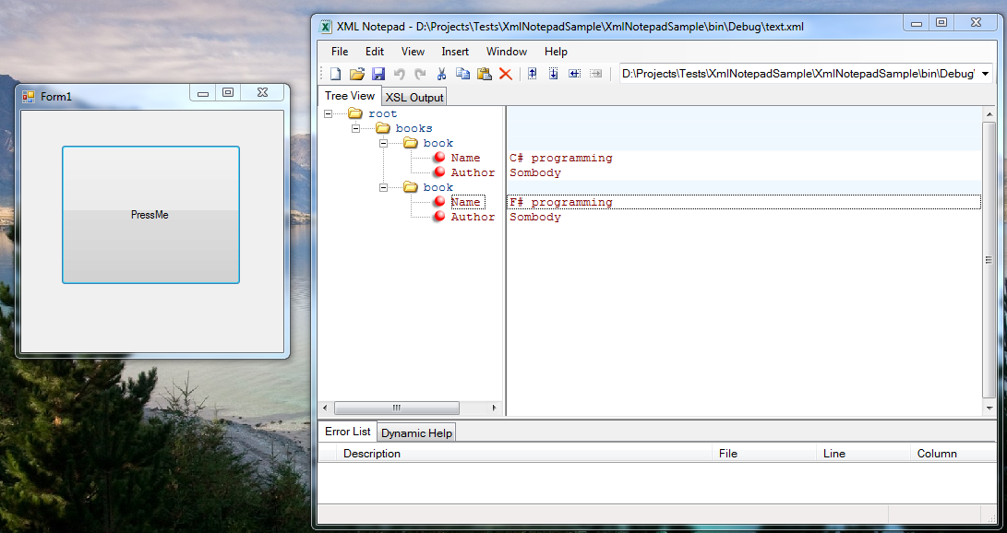
Task: Click the first 'Sombody' author value
Action: click(535, 172)
